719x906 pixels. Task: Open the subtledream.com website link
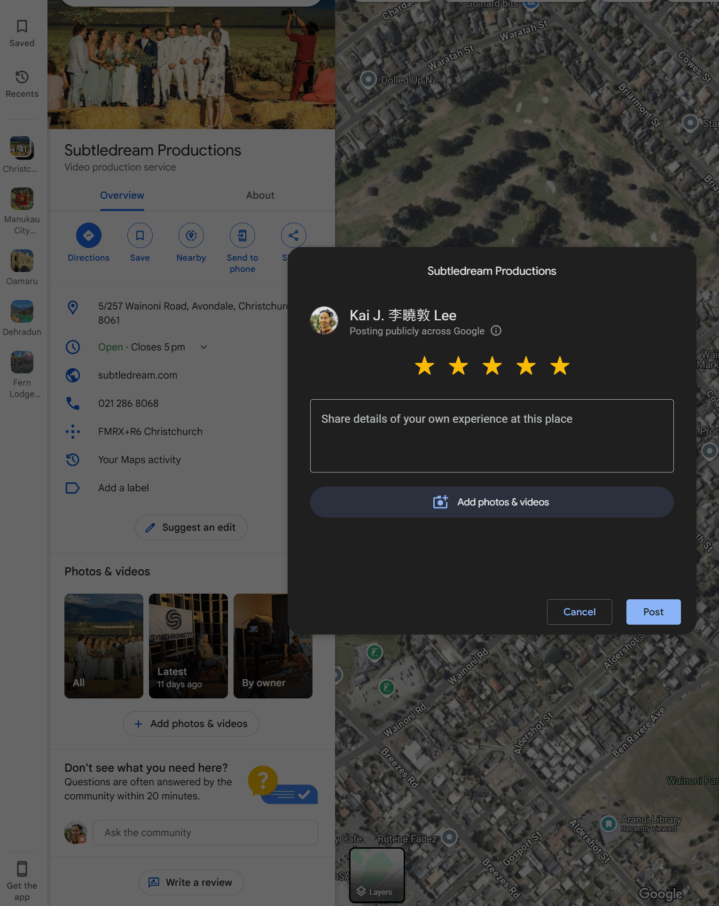pos(138,375)
